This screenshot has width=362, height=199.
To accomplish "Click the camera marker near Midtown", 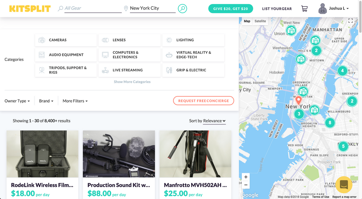I will pyautogui.click(x=301, y=59).
